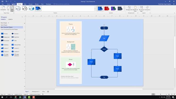Image resolution: width=176 pixels, height=99 pixels.
Task: Pick the On-page reference shape
Action: tap(5, 55)
